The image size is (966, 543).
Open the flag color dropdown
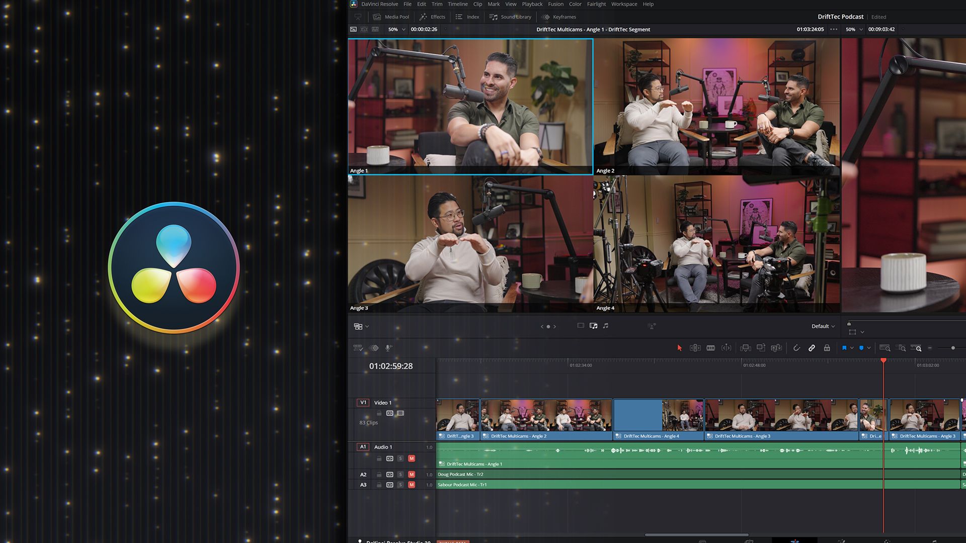[851, 347]
